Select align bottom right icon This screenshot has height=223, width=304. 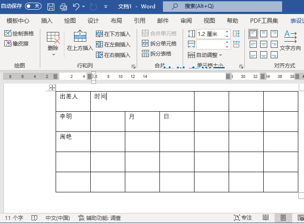pyautogui.click(x=274, y=55)
